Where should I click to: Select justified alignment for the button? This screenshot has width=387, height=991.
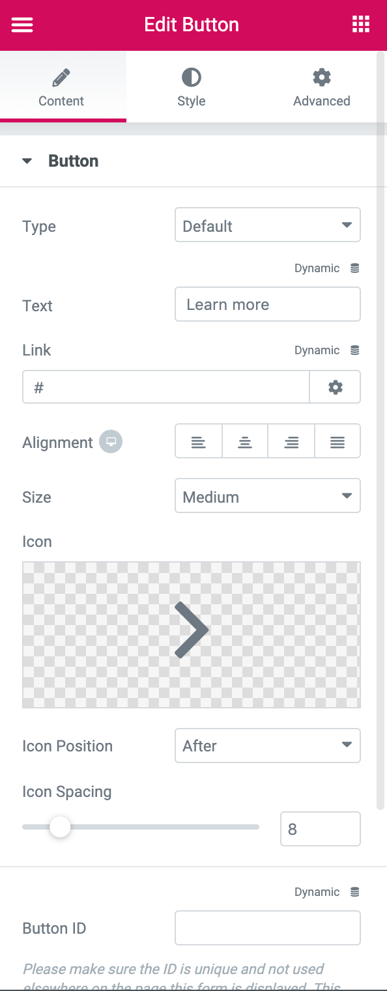tap(337, 441)
